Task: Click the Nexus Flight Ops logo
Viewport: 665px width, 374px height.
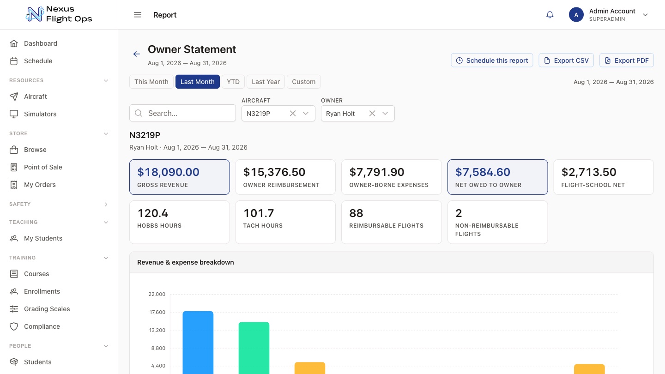Action: (59, 14)
